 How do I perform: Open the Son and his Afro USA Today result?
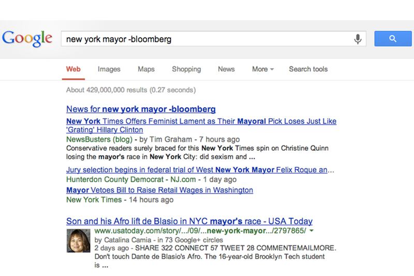click(189, 221)
